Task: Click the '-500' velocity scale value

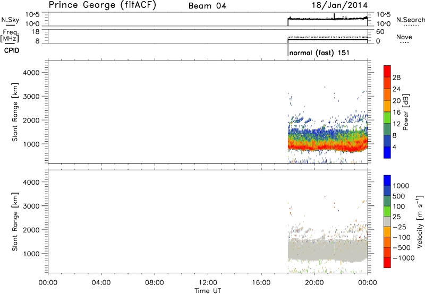Action: (401, 248)
